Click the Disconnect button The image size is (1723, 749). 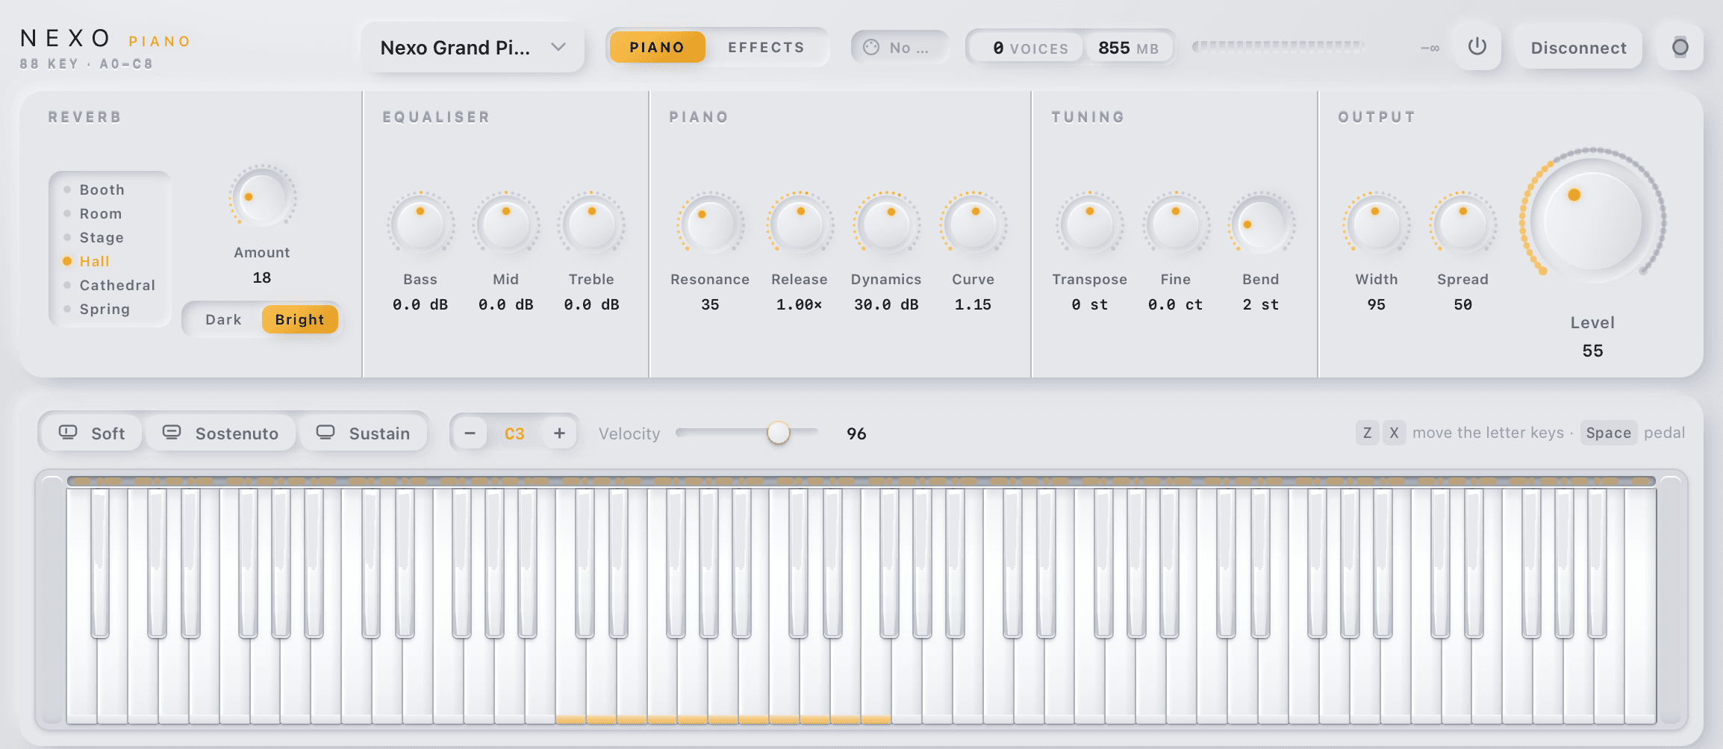(1578, 47)
